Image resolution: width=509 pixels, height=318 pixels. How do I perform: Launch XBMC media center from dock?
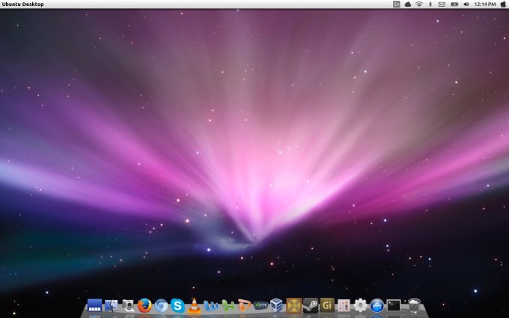click(260, 305)
